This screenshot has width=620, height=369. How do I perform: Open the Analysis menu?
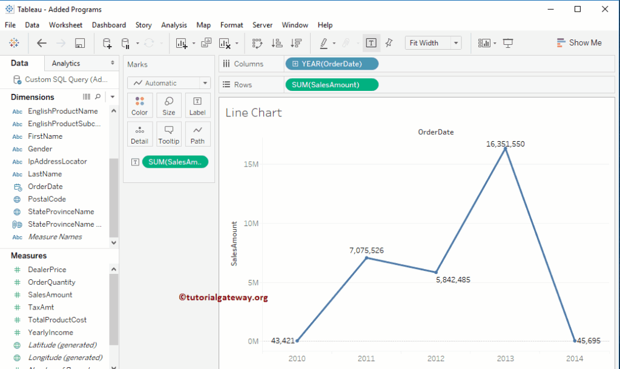174,25
